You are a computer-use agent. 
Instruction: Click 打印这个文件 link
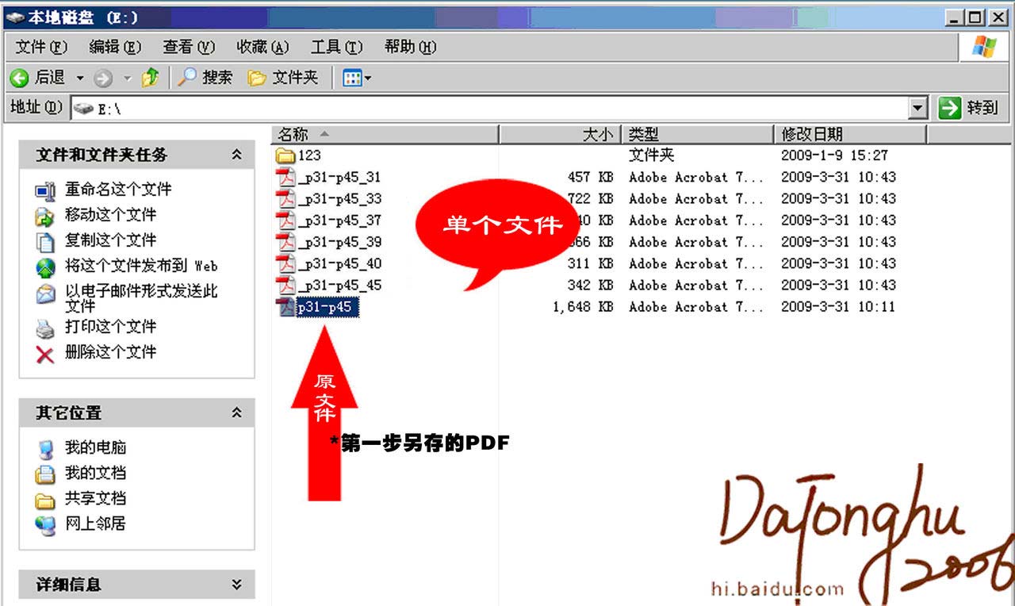coord(110,327)
